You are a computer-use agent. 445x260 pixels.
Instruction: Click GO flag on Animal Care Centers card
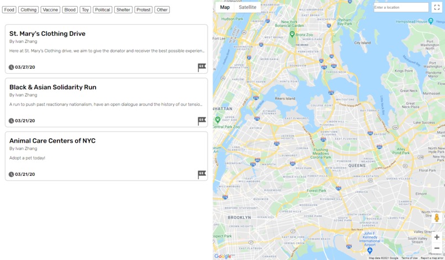click(x=202, y=175)
